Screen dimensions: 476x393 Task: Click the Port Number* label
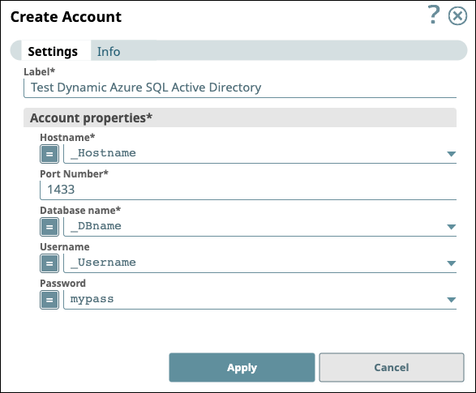pos(74,173)
